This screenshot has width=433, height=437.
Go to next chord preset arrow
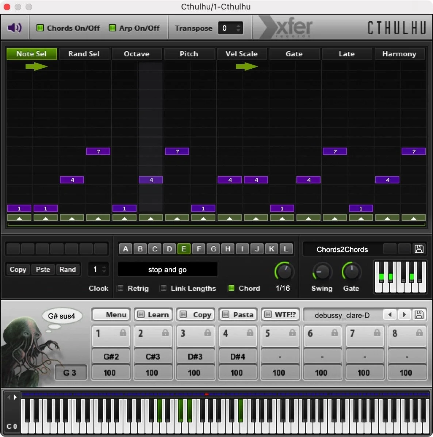404,315
